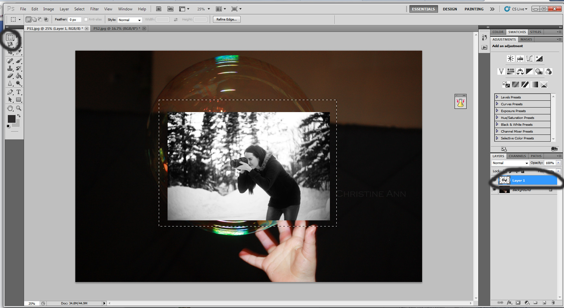Select the Pen tool
The height and width of the screenshot is (308, 564).
coord(10,92)
